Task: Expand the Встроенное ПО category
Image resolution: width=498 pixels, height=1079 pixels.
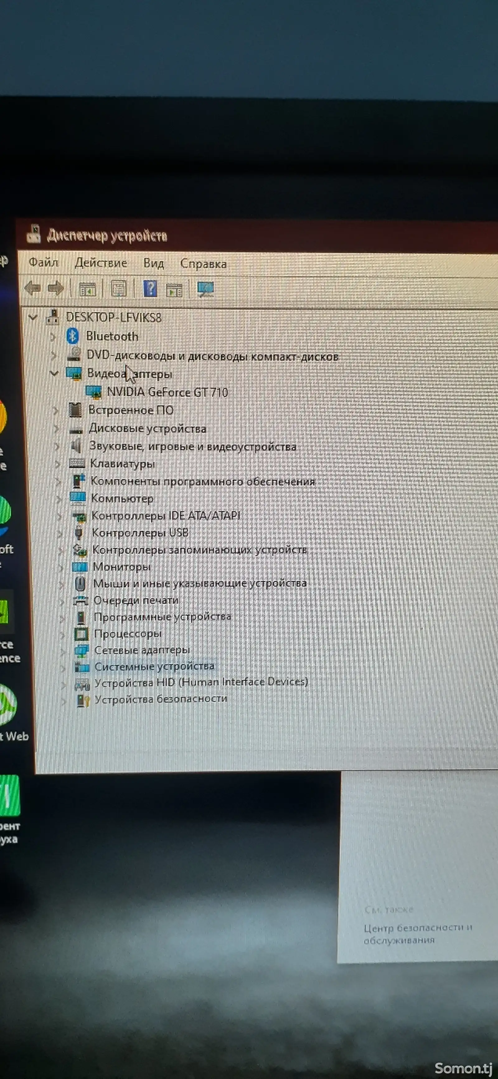Action: pos(55,410)
